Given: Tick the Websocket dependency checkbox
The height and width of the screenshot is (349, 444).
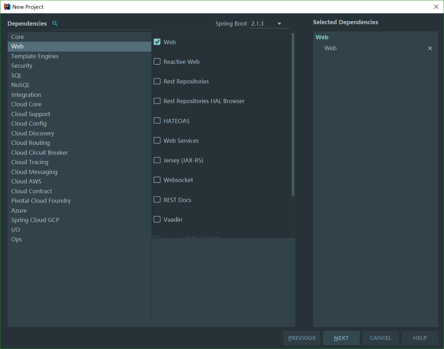Looking at the screenshot, I should click(157, 180).
